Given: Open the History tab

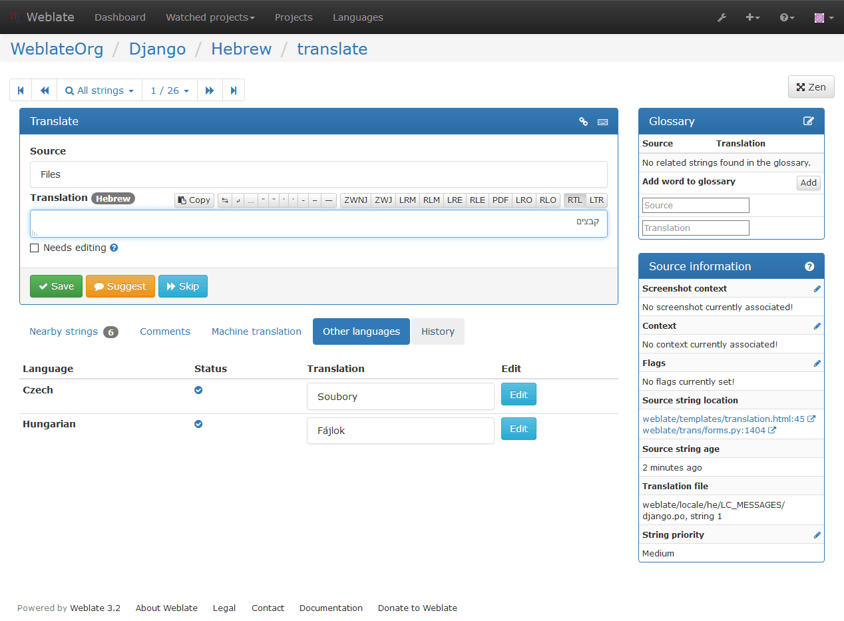Looking at the screenshot, I should click(x=438, y=331).
